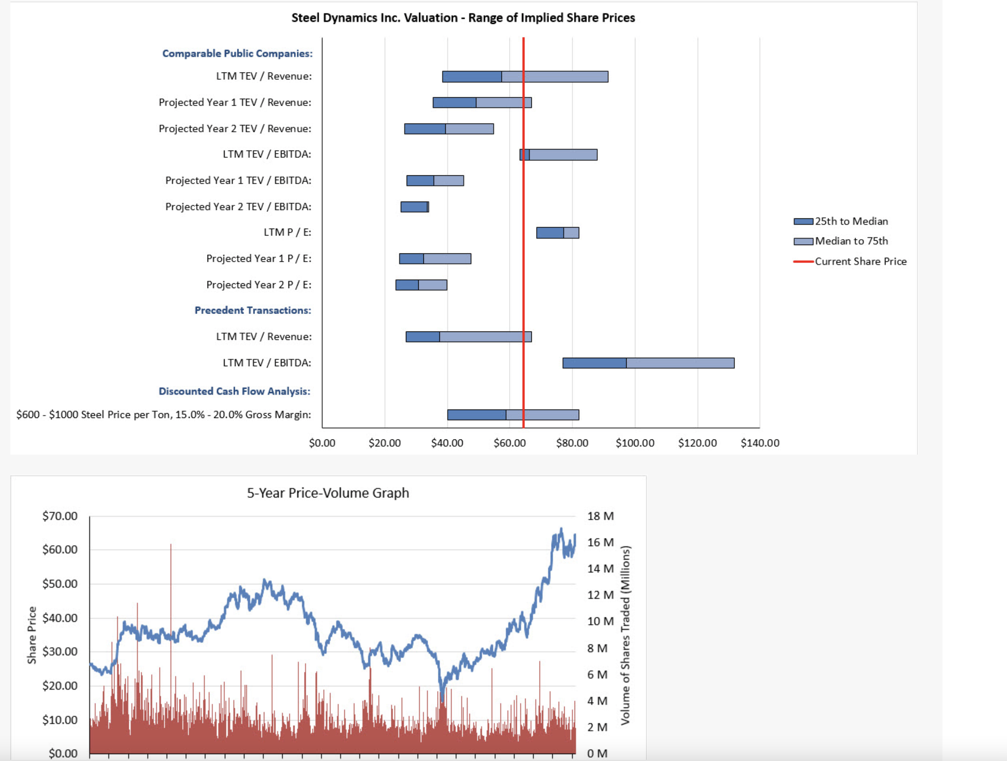Select the '25th to Median' legend swatch

pyautogui.click(x=803, y=222)
